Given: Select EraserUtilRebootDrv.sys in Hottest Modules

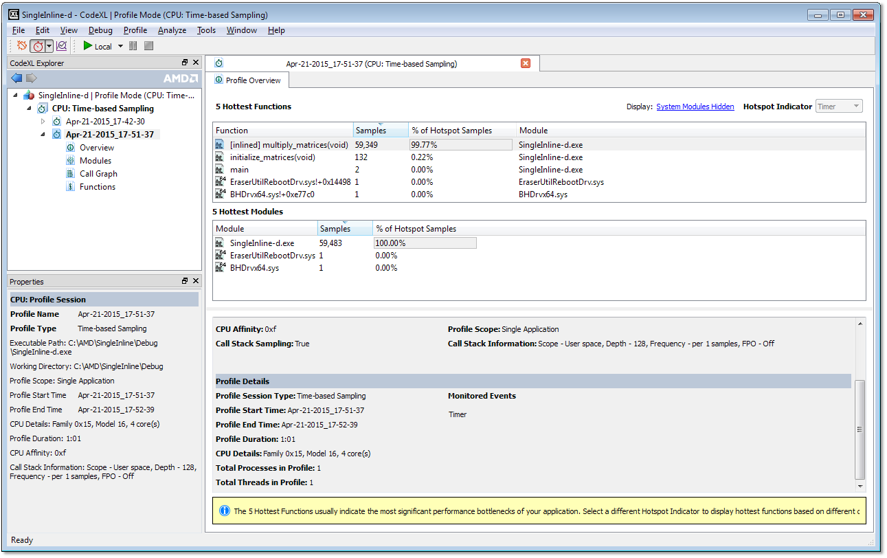Looking at the screenshot, I should (539, 256).
